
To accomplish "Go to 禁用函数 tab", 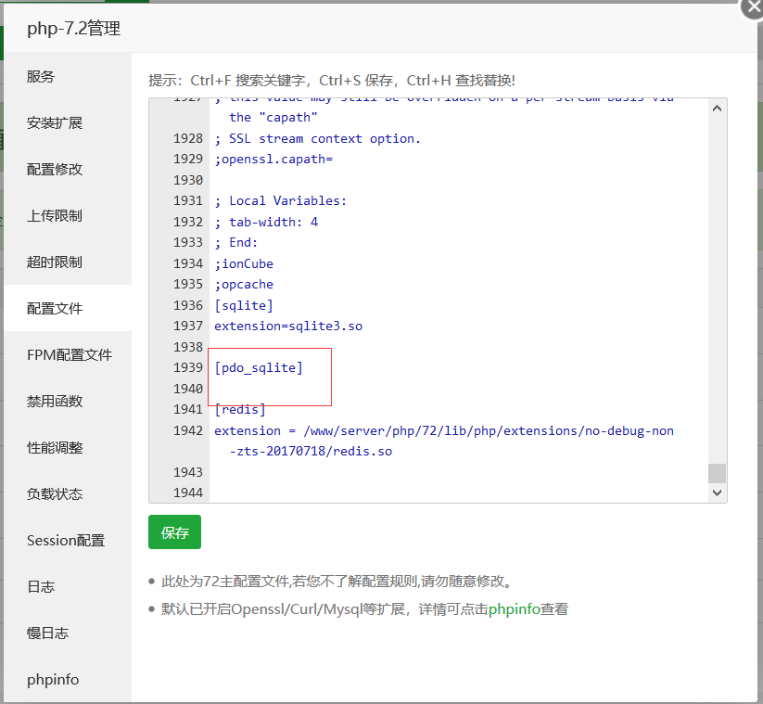I will 68,402.
